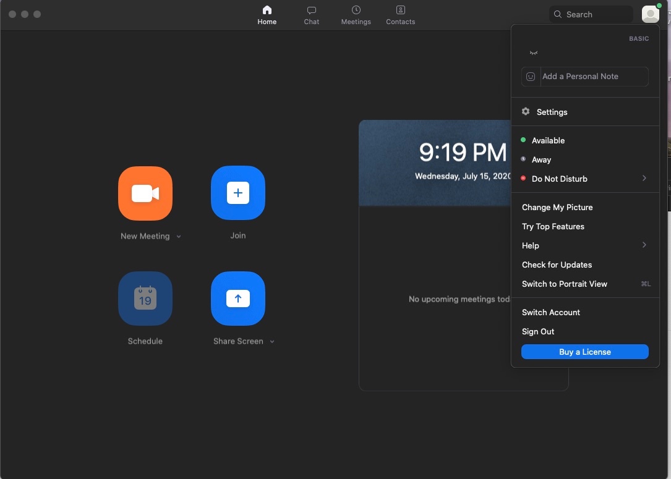Switch to the Chat tab
This screenshot has width=671, height=479.
pyautogui.click(x=312, y=15)
